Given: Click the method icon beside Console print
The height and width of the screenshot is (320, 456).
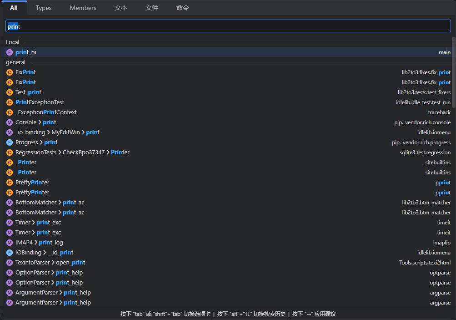Looking at the screenshot, I should [x=9, y=122].
